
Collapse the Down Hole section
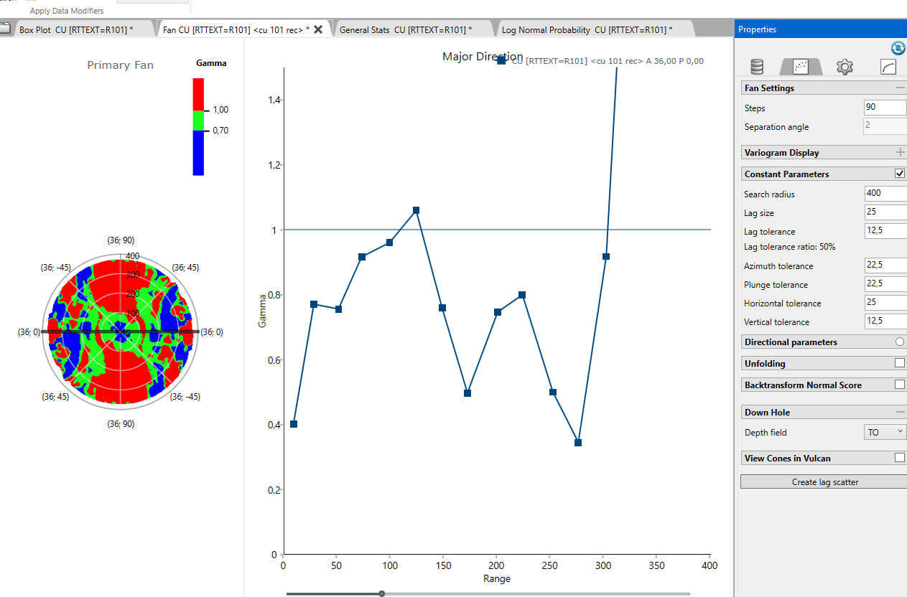coord(900,412)
